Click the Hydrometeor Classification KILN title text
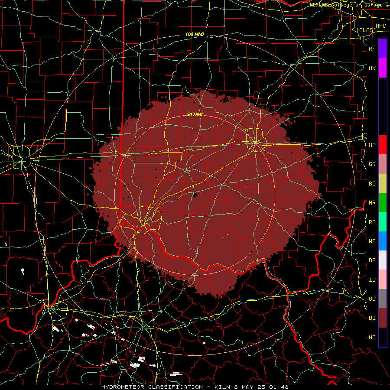The image size is (390, 390). tap(195, 387)
